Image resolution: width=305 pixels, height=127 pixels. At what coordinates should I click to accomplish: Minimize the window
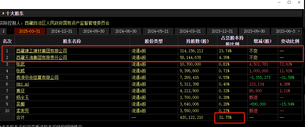point(279,2)
